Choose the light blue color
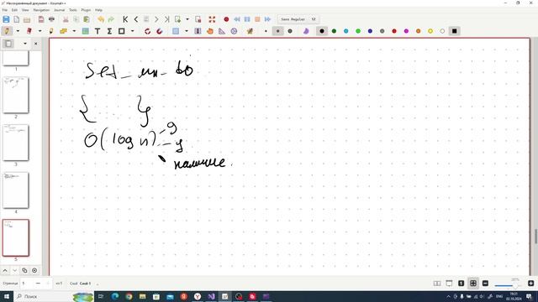The width and height of the screenshot is (538, 302). [345, 31]
